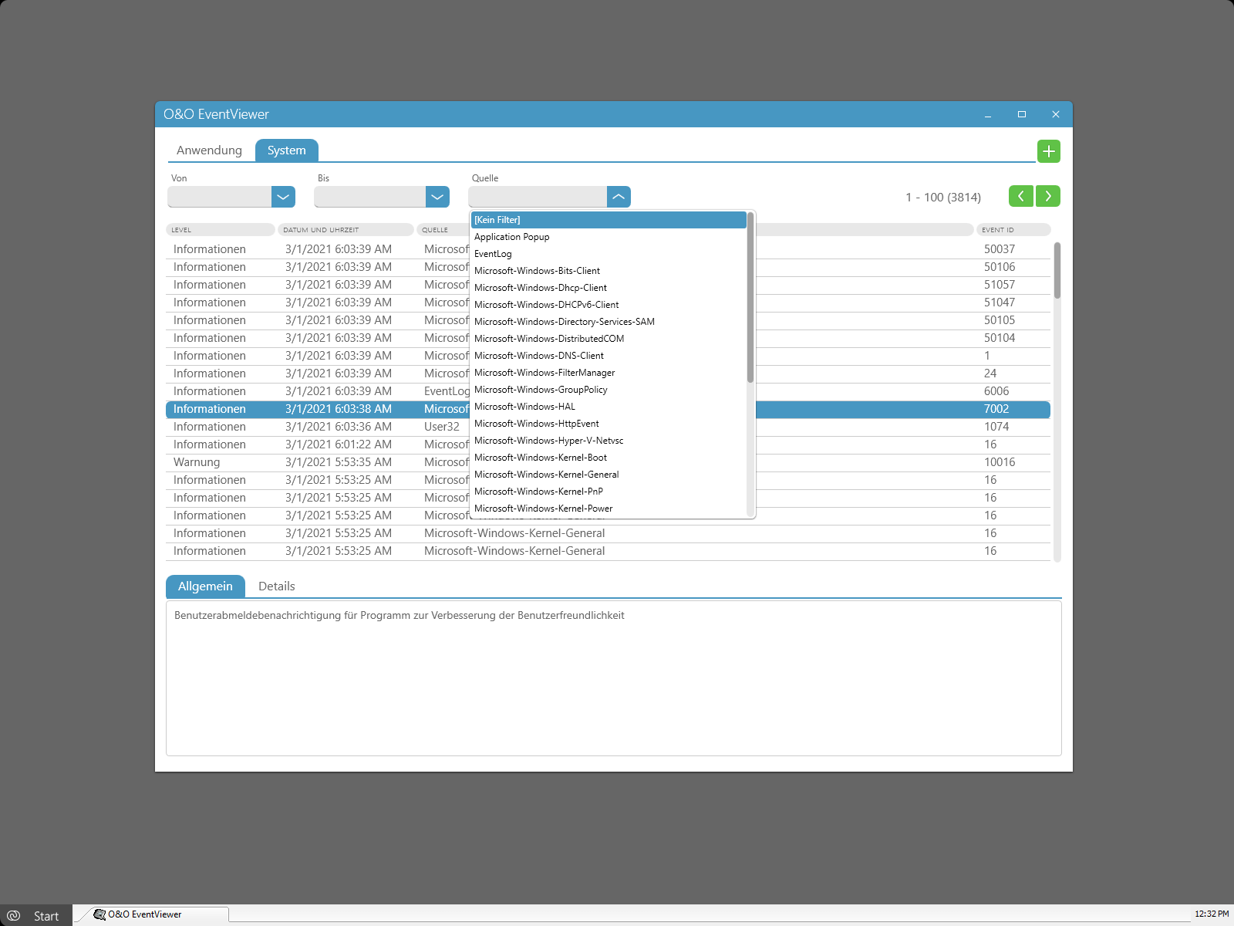Select the event row with ID 50104

[608, 338]
